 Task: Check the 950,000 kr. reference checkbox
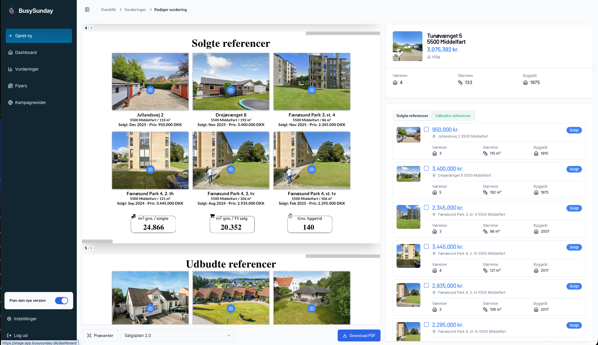pyautogui.click(x=426, y=129)
